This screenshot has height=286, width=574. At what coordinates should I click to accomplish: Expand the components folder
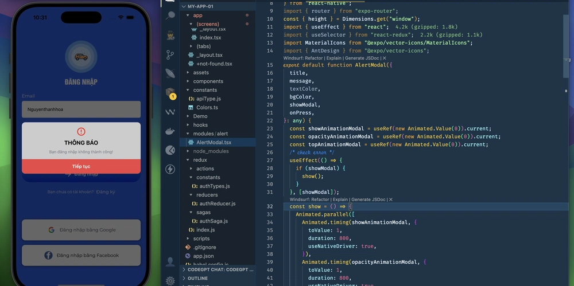click(208, 81)
